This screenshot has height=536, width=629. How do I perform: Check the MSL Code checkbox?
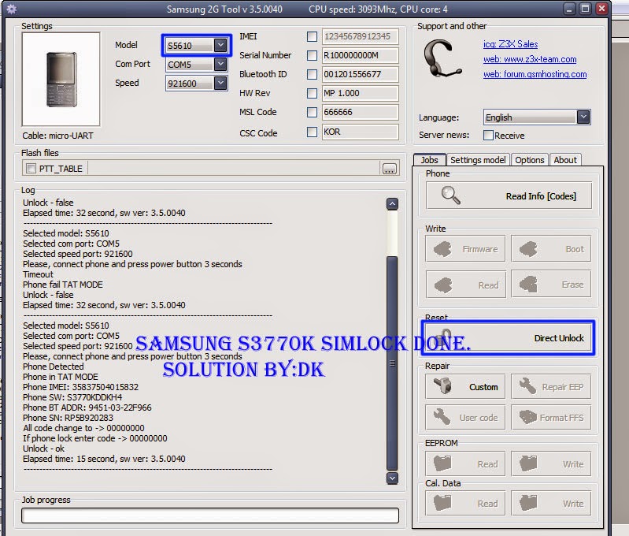312,112
